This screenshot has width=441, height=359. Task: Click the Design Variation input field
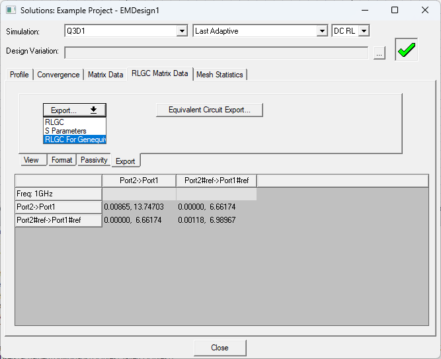(216, 52)
